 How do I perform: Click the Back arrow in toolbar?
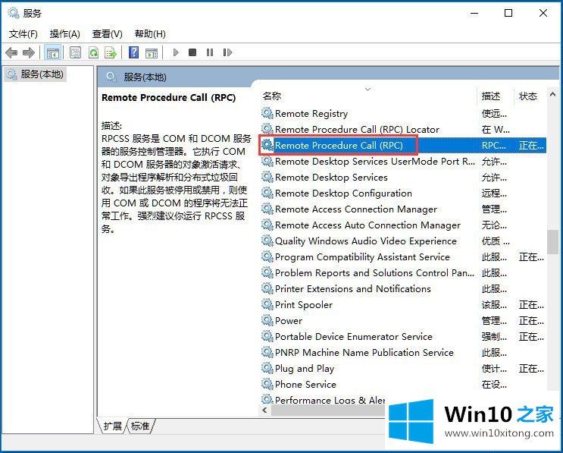pyautogui.click(x=11, y=52)
